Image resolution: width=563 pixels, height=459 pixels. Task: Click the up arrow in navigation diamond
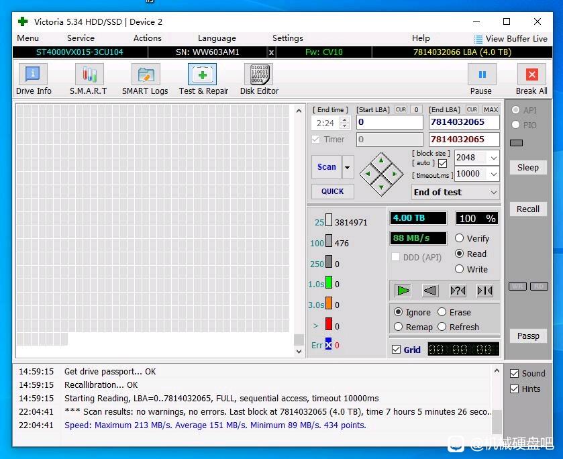click(381, 160)
